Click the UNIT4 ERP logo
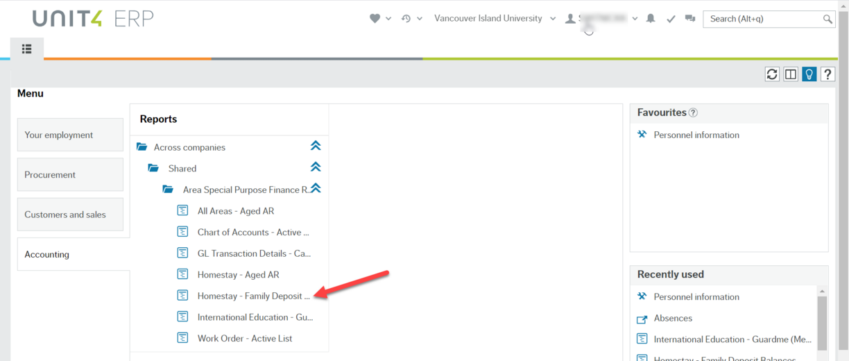 (x=93, y=19)
